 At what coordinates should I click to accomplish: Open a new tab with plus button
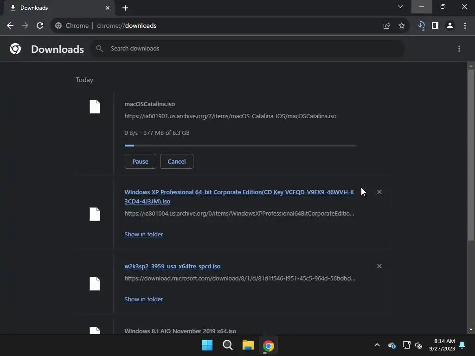(125, 8)
